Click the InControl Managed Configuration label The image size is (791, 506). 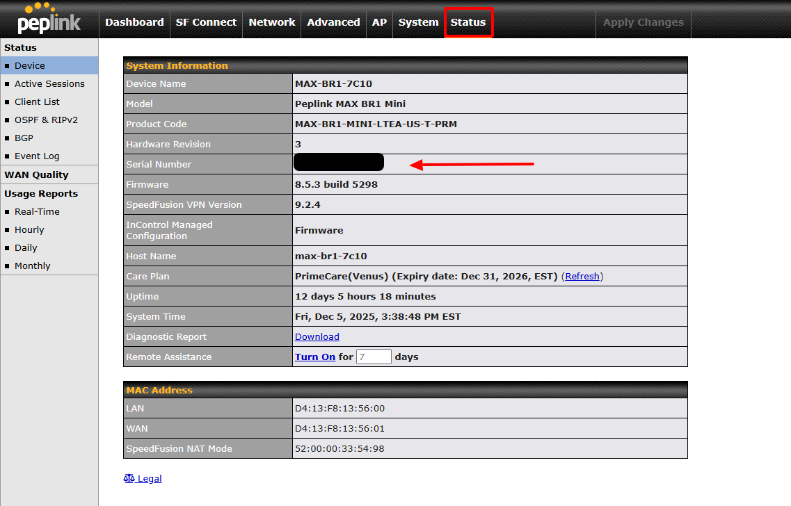click(x=169, y=230)
